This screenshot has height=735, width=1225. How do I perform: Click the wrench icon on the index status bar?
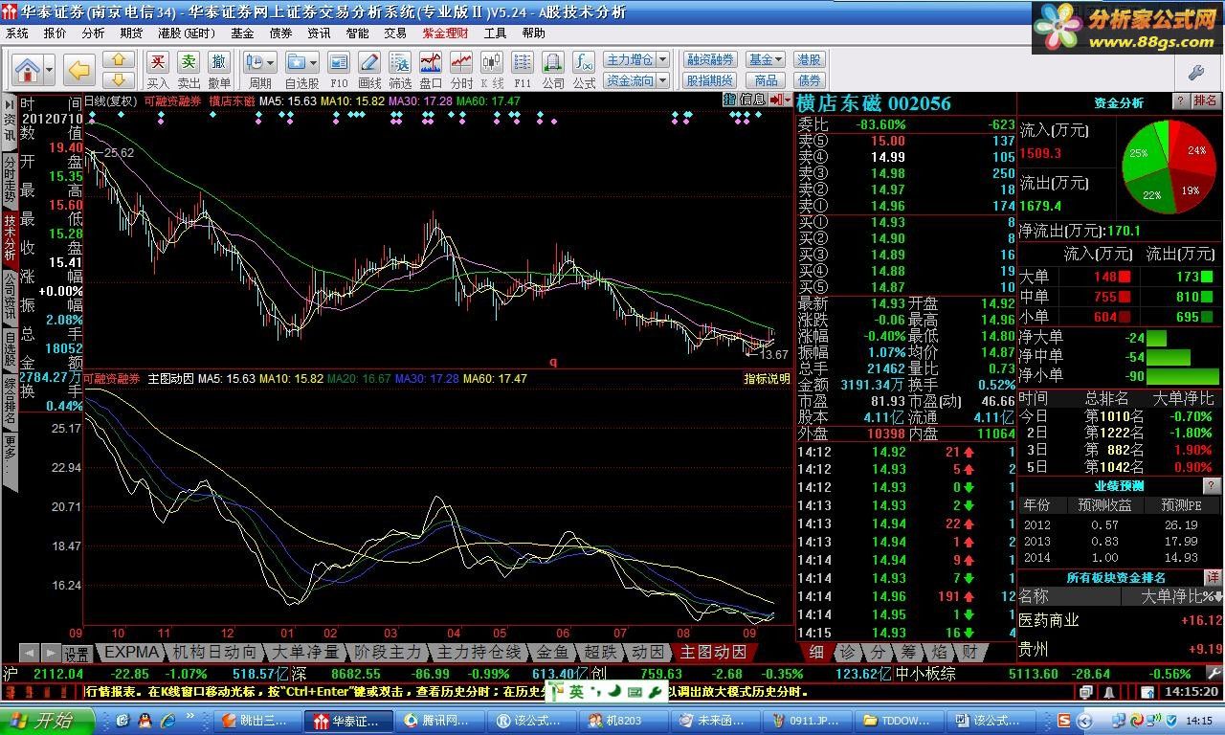tap(1214, 673)
